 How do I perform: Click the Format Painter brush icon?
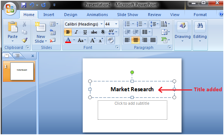pos(25,40)
